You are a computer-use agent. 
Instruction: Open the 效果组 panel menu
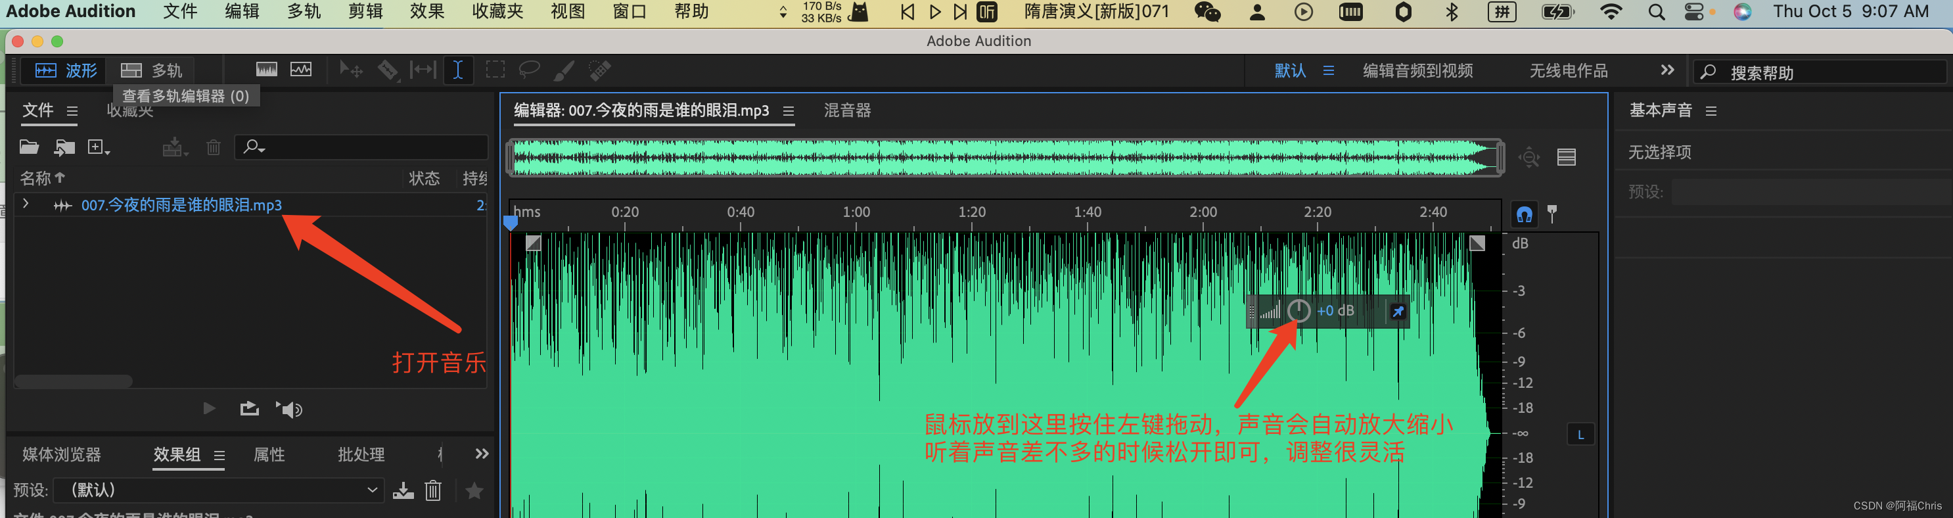click(x=219, y=456)
